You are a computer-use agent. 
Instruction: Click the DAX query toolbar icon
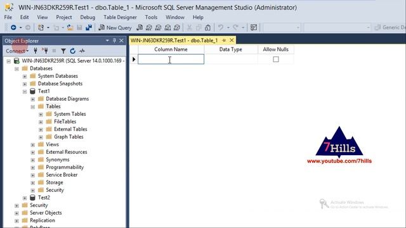177,27
